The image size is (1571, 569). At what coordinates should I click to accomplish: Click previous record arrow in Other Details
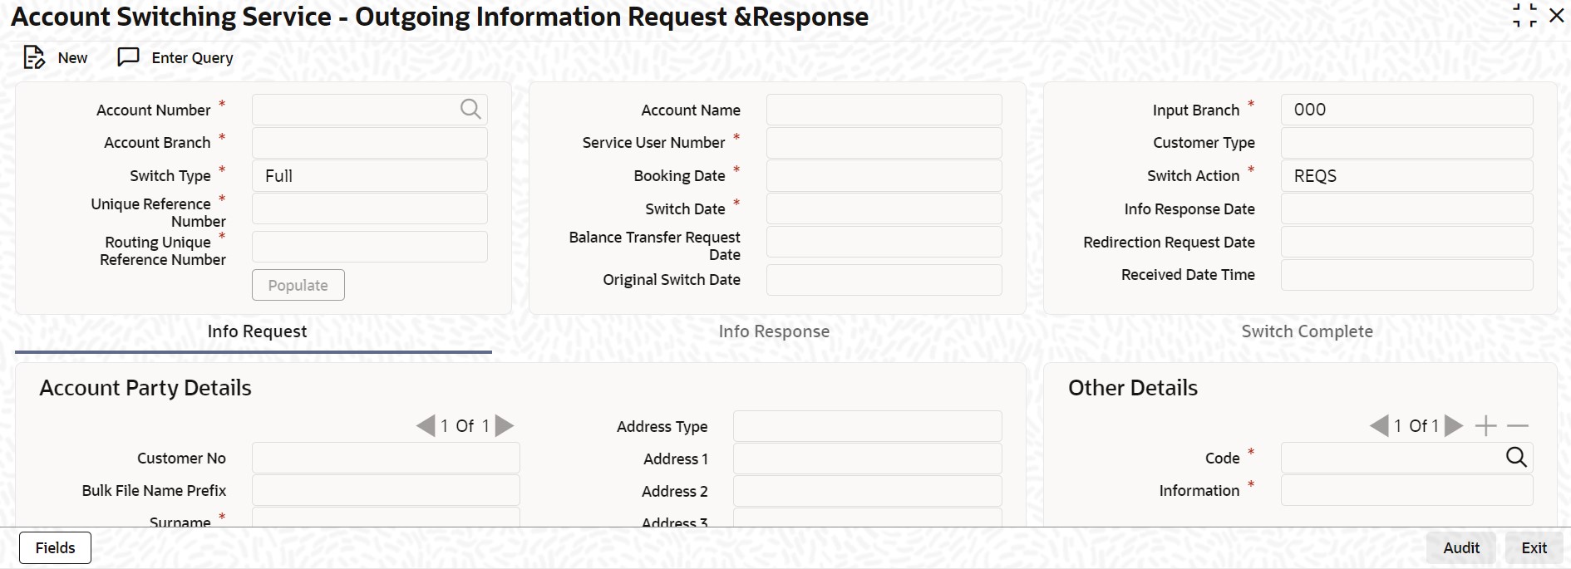coord(1379,425)
